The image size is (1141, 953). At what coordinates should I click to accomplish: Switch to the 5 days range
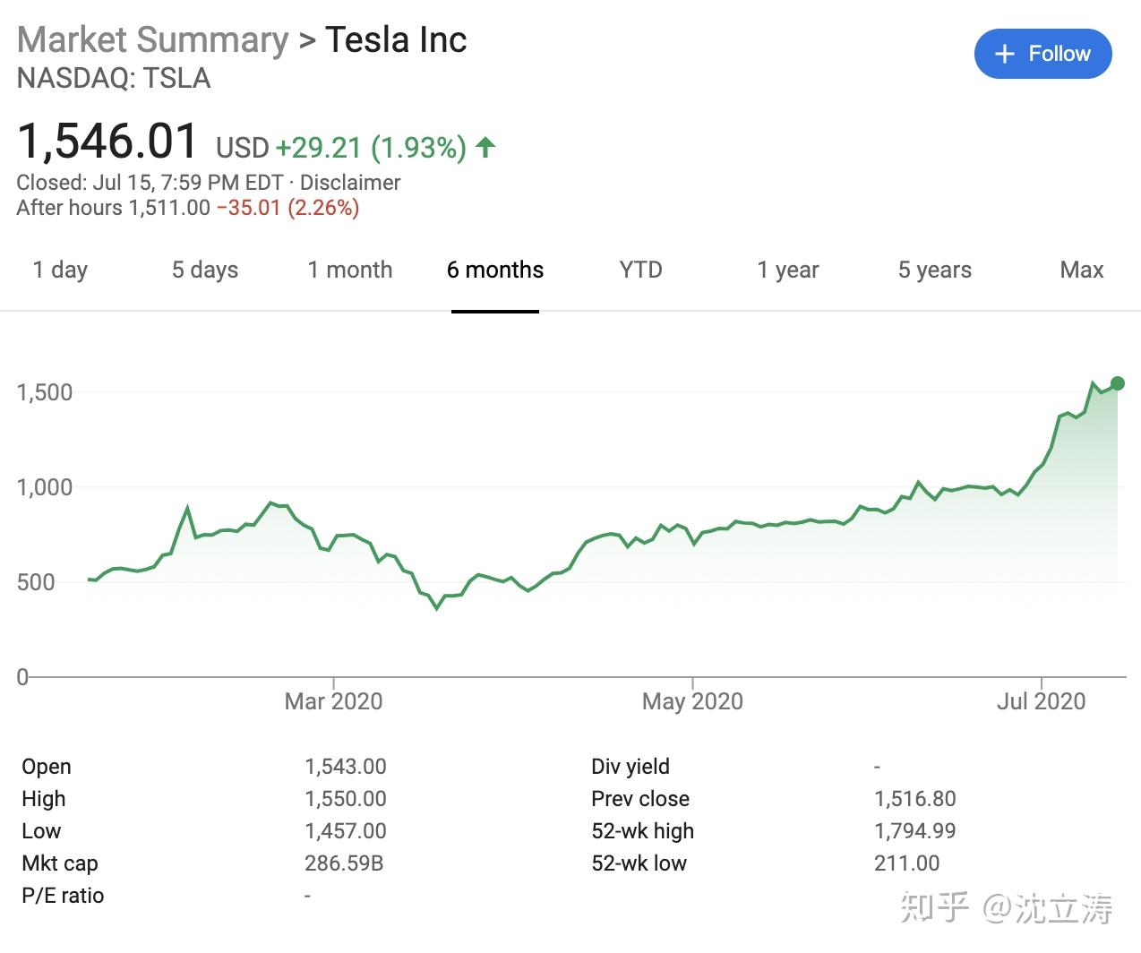click(x=205, y=270)
